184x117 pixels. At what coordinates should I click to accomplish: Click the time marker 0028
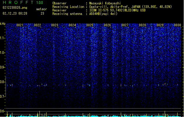(x=142, y=25)
